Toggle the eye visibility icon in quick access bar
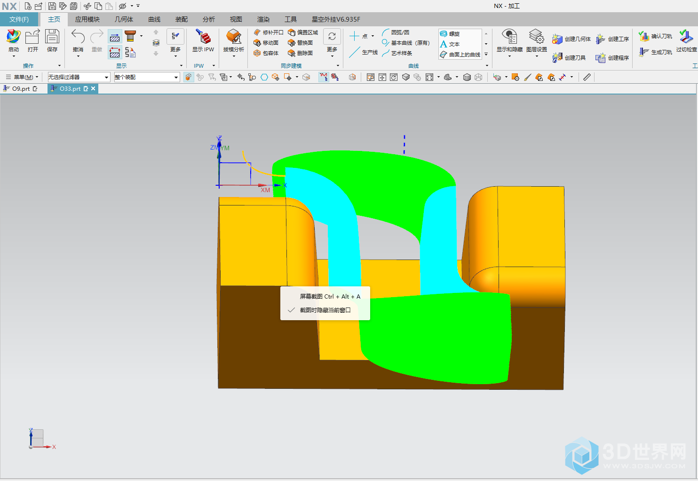This screenshot has height=481, width=698. pyautogui.click(x=123, y=6)
